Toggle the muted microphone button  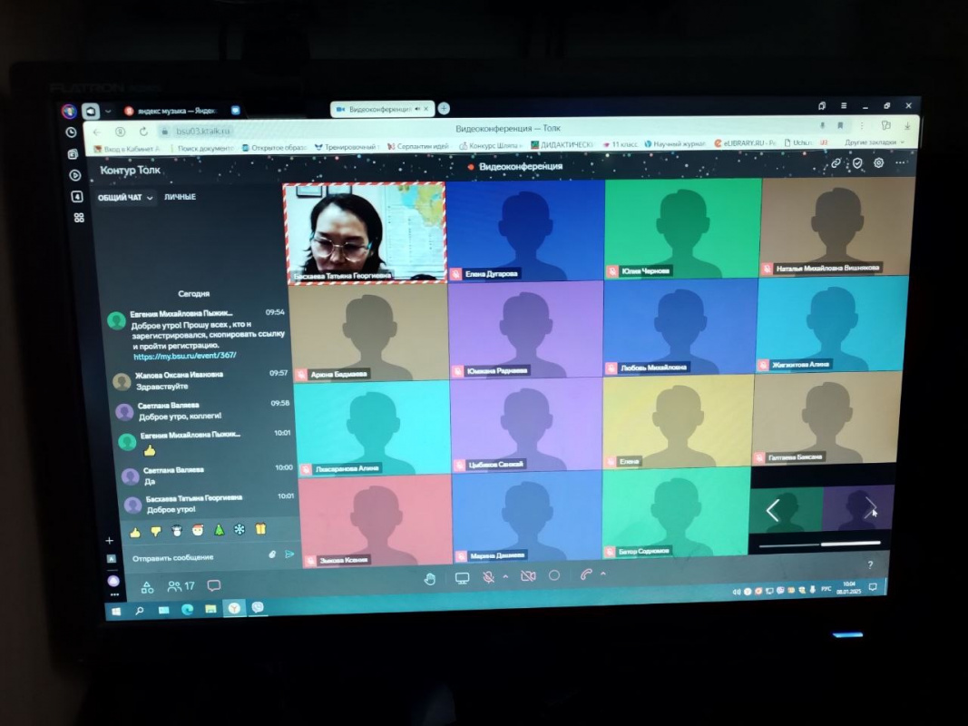tap(489, 577)
